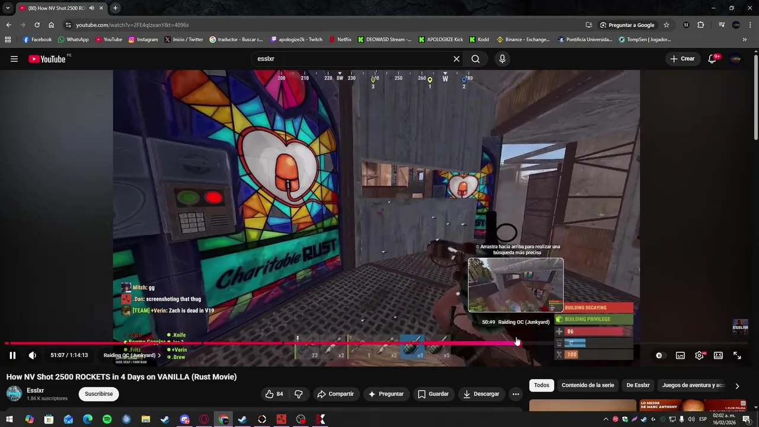
Task: Open the Netflix bookmark
Action: (340, 40)
